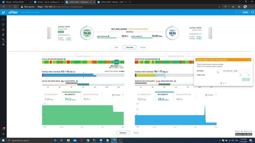Screen dimensions: 255x143
Task: Click the local signal per chain bar
Action: pos(83,75)
